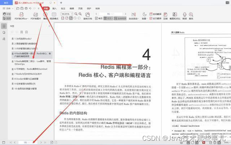The image size is (231, 145).
Task: Click the toolbar page number field
Action: click(111, 14)
